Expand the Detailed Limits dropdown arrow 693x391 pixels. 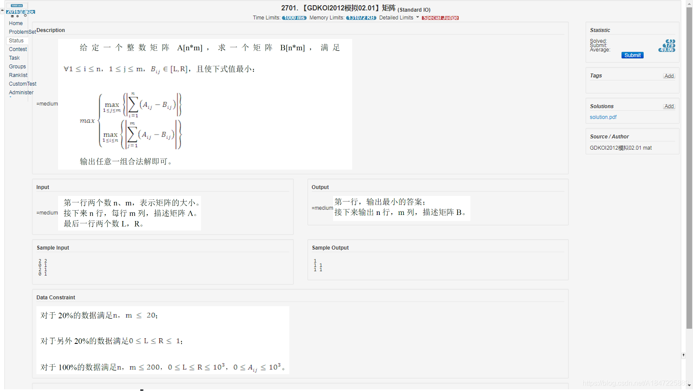pos(418,17)
